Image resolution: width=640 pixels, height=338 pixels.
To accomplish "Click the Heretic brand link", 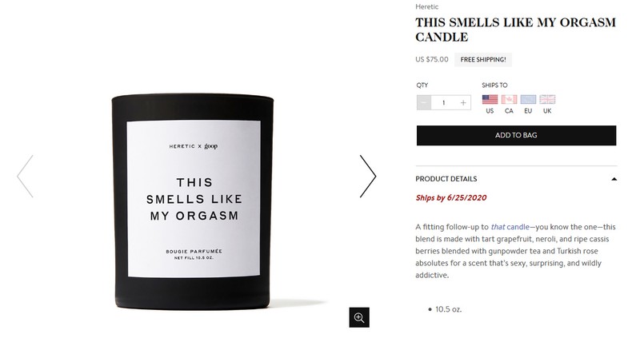I will pyautogui.click(x=427, y=6).
